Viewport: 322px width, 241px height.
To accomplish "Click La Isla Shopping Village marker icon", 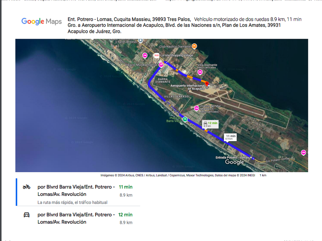I will coord(157,55).
